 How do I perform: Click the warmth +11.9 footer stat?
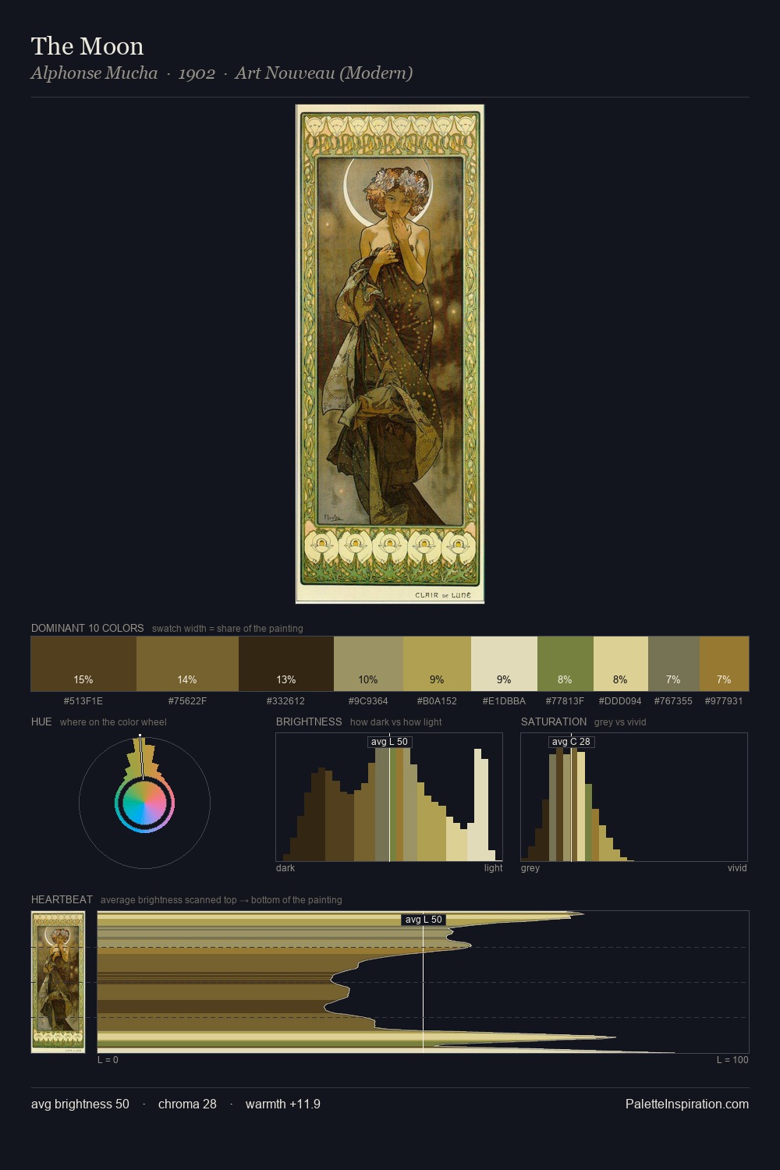coord(283,1104)
